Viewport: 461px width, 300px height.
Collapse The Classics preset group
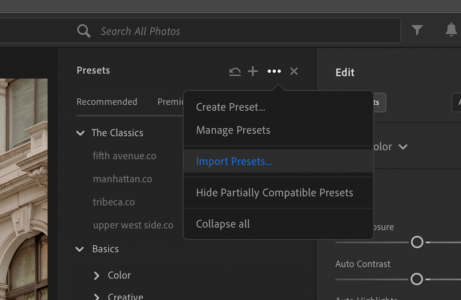pyautogui.click(x=81, y=133)
